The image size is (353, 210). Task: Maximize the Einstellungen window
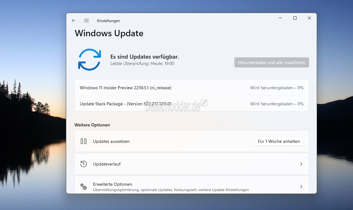point(295,18)
